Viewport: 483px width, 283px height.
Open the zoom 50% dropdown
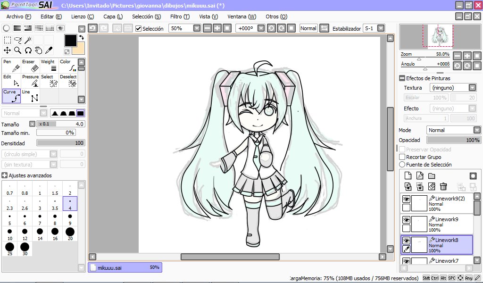tap(197, 28)
